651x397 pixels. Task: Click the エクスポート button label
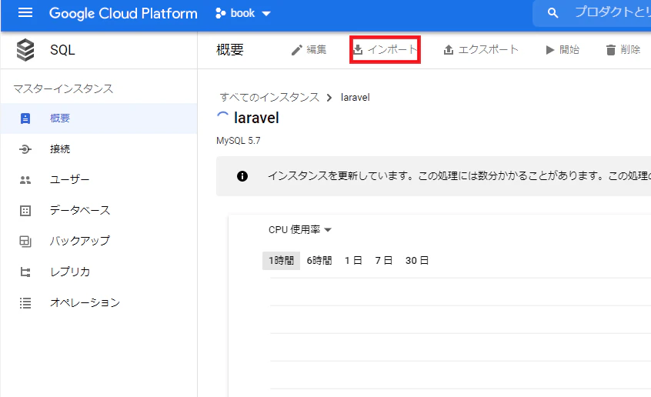(x=488, y=50)
